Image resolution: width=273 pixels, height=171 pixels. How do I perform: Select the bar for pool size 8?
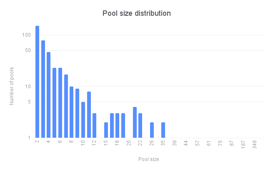[71, 112]
